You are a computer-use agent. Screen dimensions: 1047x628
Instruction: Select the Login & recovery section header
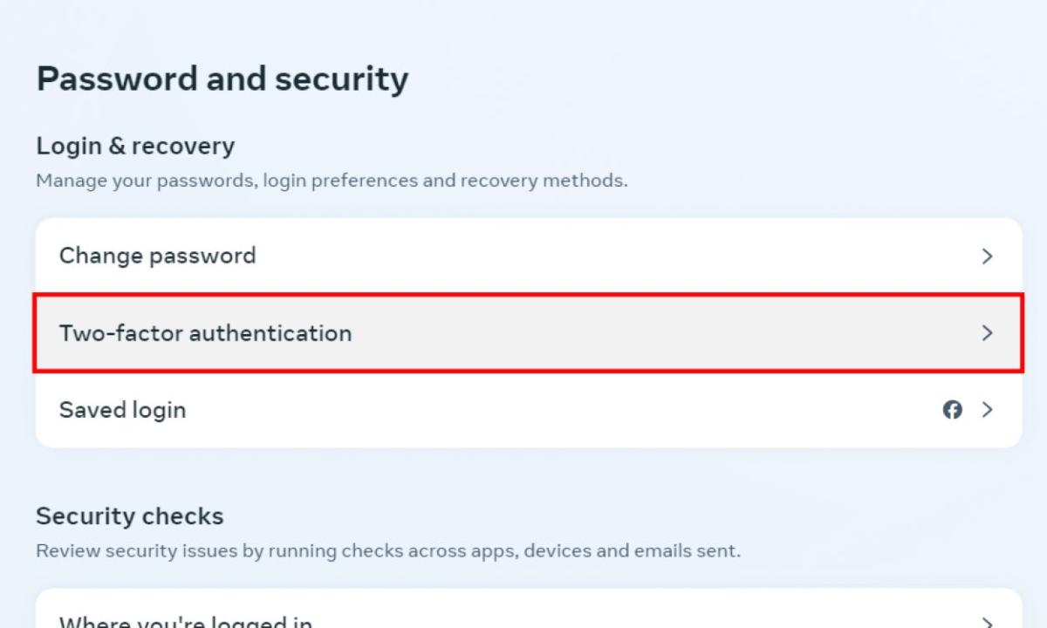(x=135, y=146)
